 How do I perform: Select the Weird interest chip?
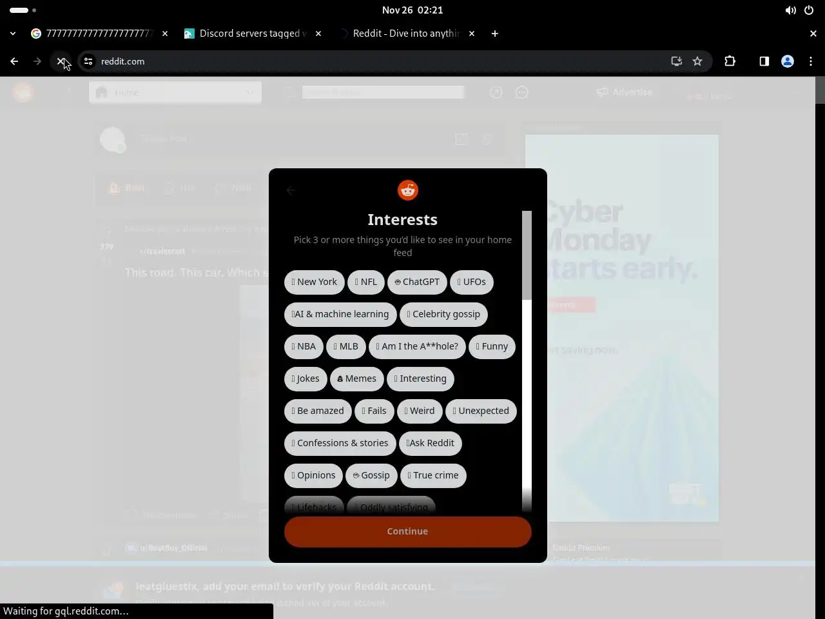tap(420, 411)
